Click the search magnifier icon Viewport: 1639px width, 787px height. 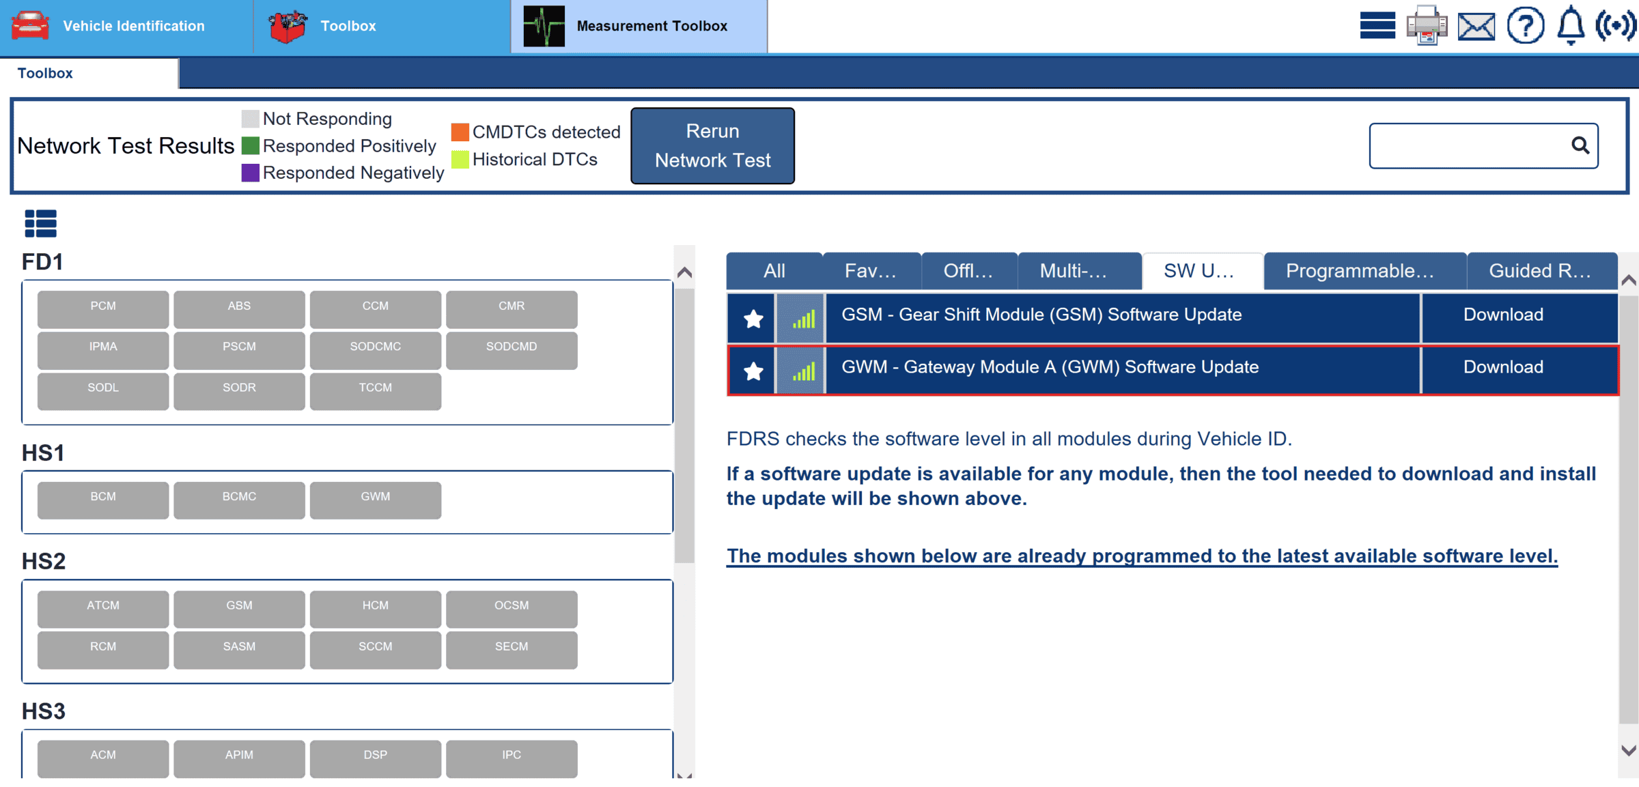pos(1580,145)
